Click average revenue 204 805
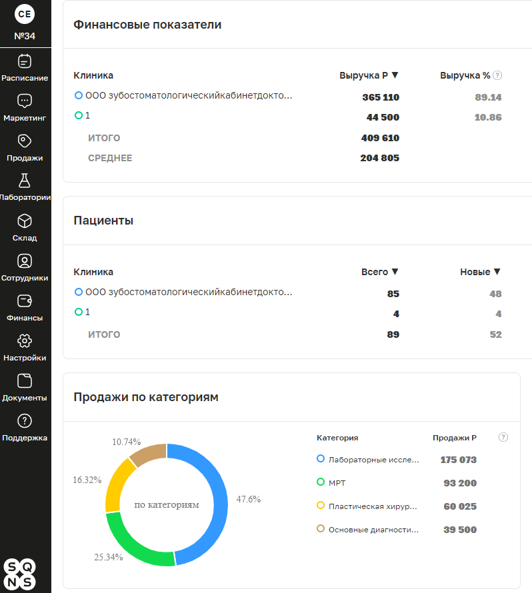This screenshot has width=532, height=593. click(380, 158)
